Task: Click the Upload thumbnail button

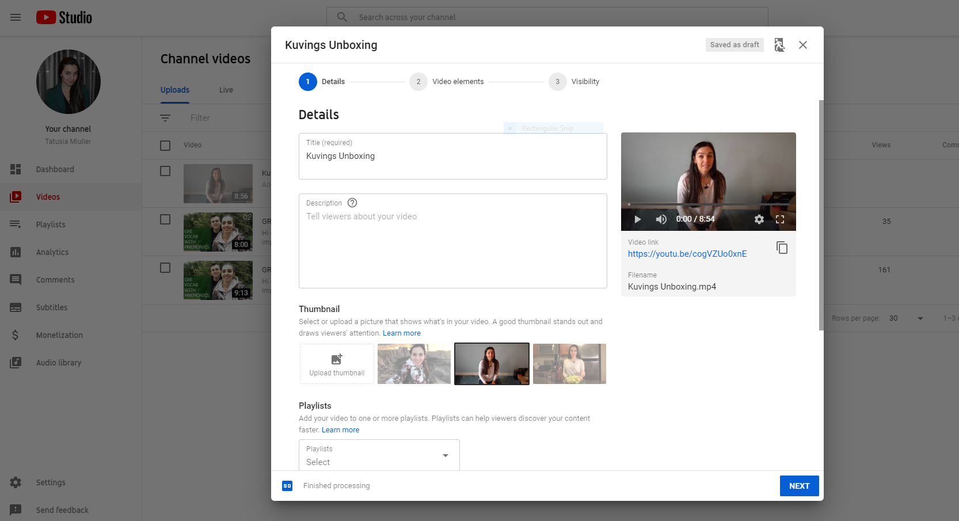Action: [x=337, y=364]
